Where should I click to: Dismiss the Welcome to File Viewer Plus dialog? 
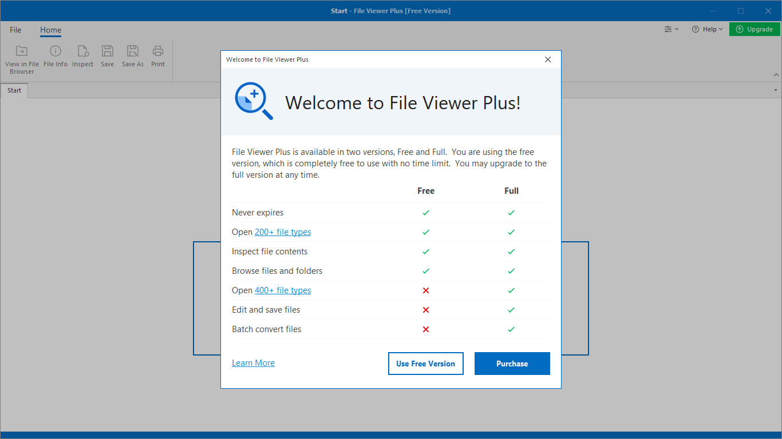click(x=547, y=59)
